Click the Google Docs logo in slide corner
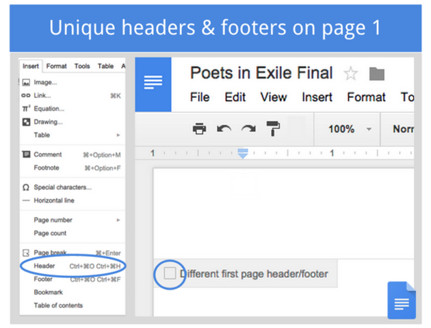The width and height of the screenshot is (431, 328). point(402,300)
